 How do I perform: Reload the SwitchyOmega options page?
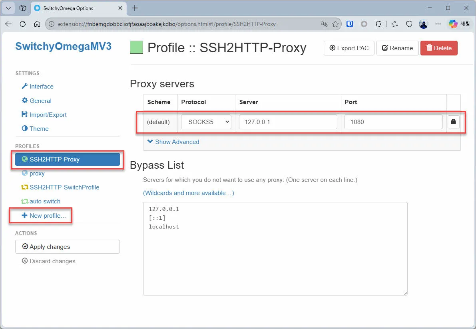23,24
